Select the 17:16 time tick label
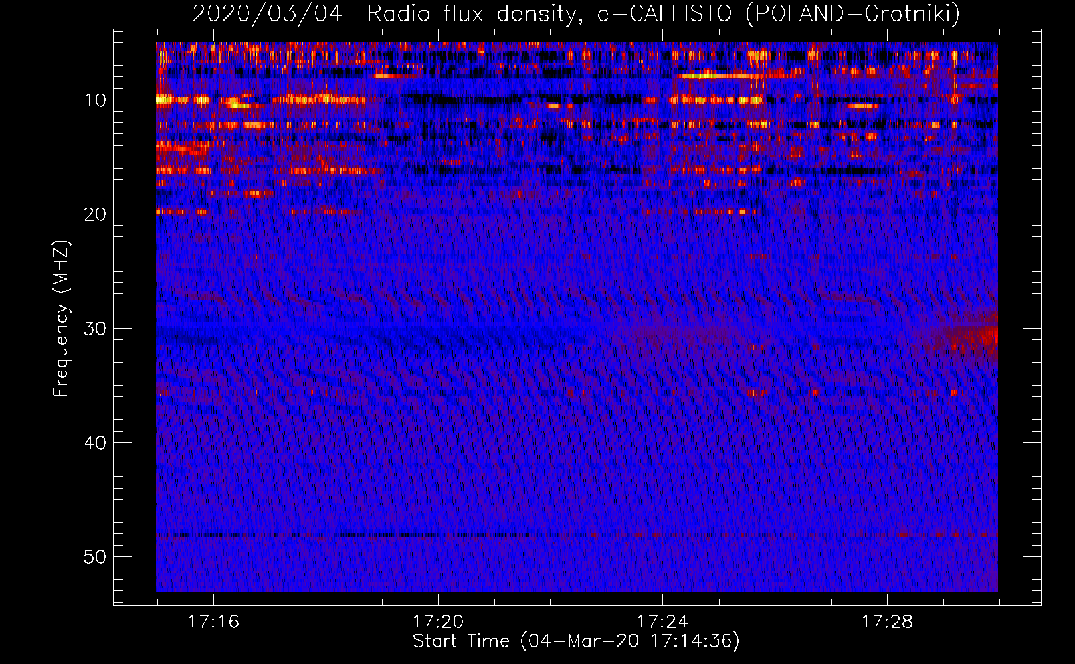 pyautogui.click(x=213, y=622)
